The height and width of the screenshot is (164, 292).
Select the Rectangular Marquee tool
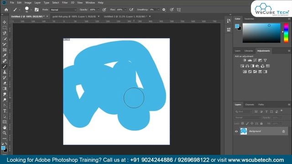pos(5,28)
